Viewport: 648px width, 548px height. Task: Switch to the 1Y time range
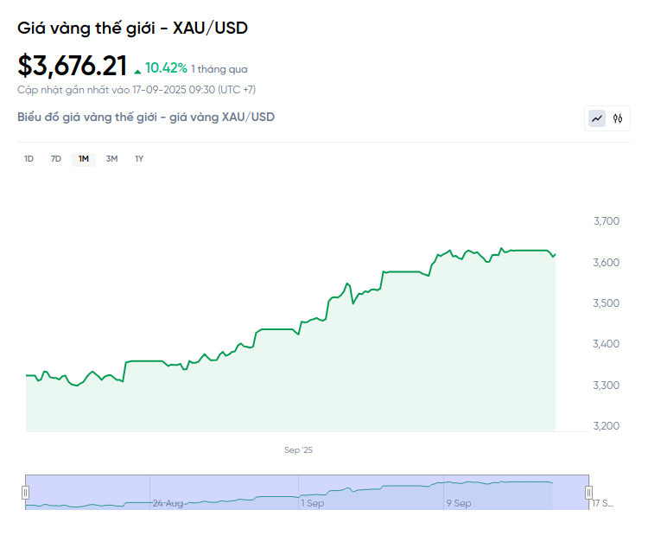(139, 158)
